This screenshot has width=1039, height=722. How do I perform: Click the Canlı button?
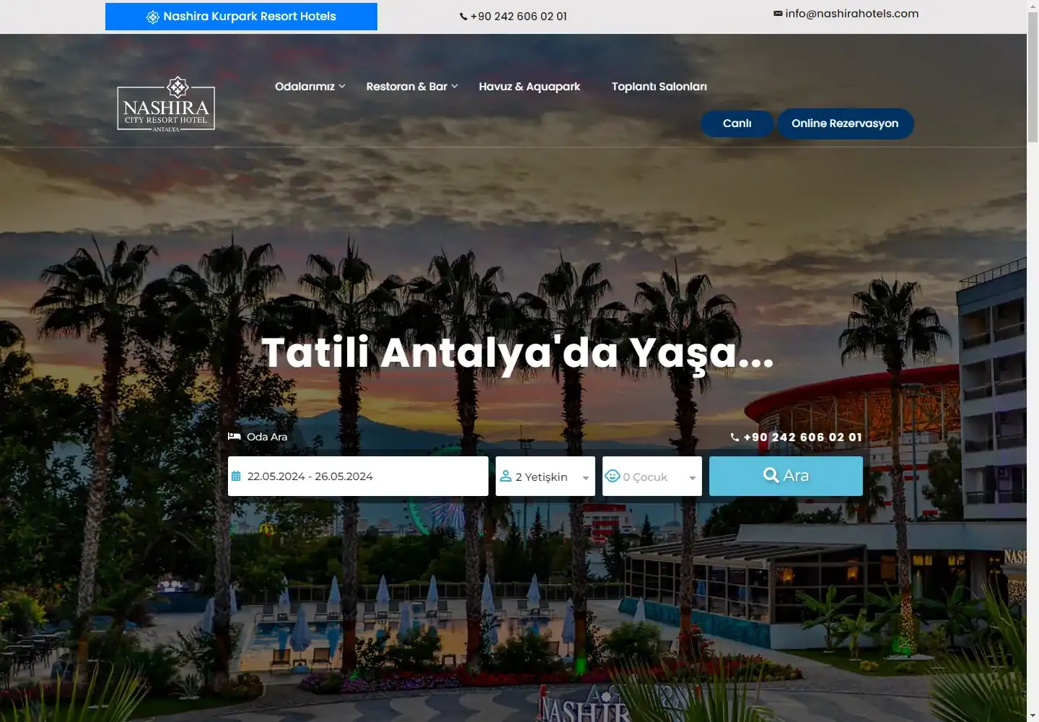pyautogui.click(x=737, y=123)
